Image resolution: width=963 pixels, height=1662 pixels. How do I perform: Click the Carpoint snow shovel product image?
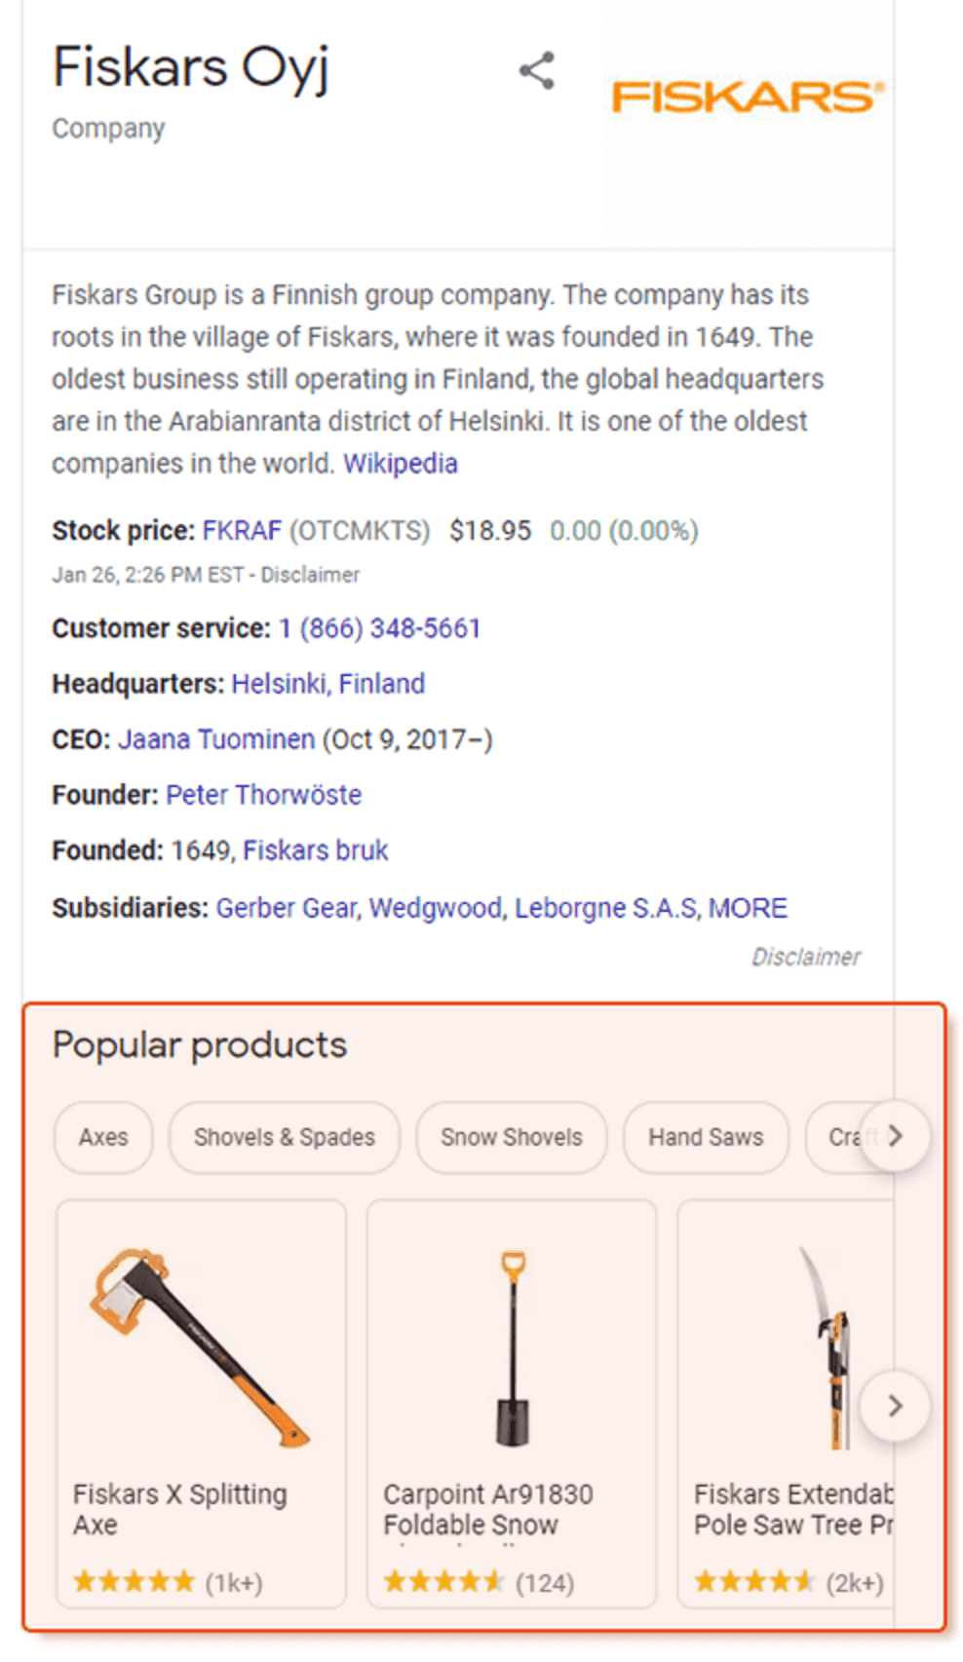point(511,1344)
